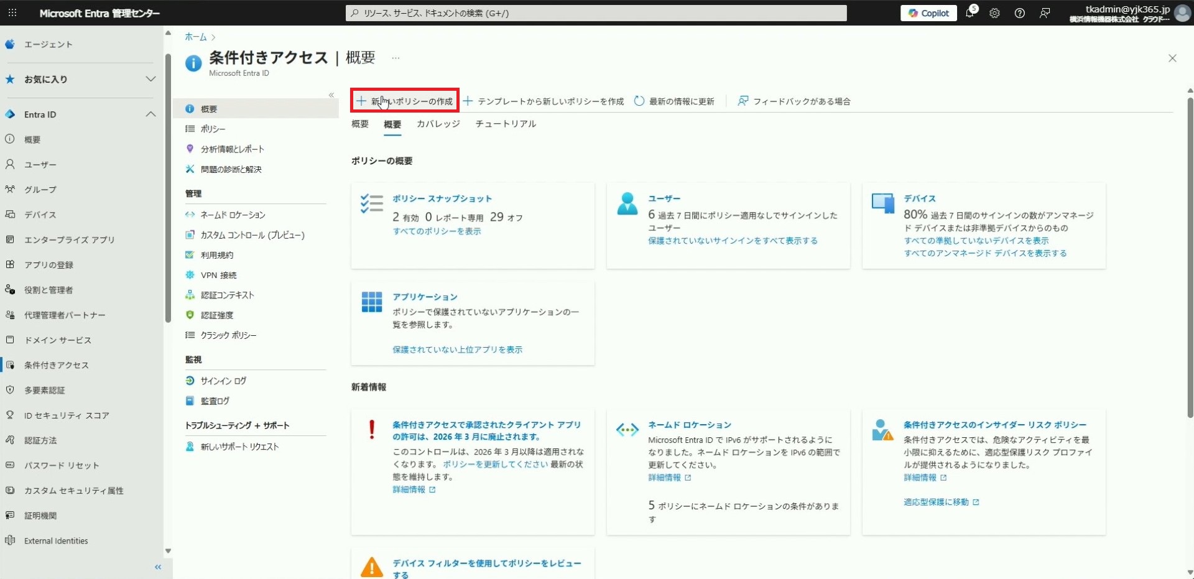Select ネームド ロケーション in the menu
1194x579 pixels.
(233, 215)
